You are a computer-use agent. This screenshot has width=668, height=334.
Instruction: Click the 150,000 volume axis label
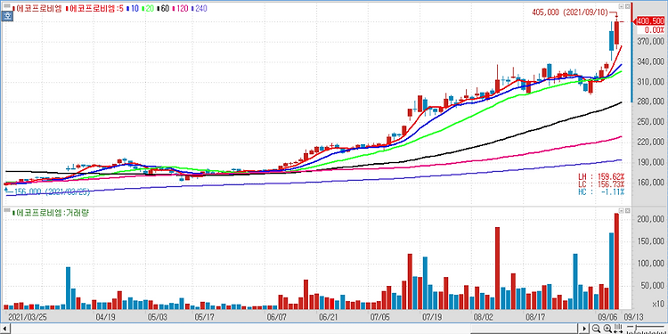(651, 241)
